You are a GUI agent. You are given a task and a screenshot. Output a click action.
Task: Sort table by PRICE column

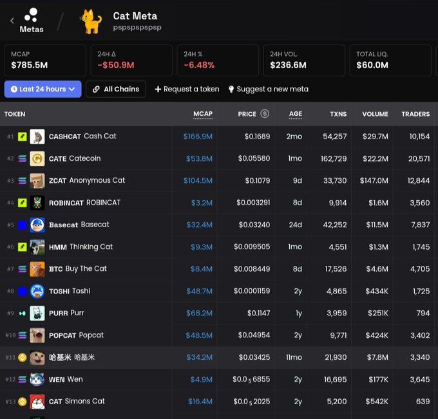tap(247, 114)
